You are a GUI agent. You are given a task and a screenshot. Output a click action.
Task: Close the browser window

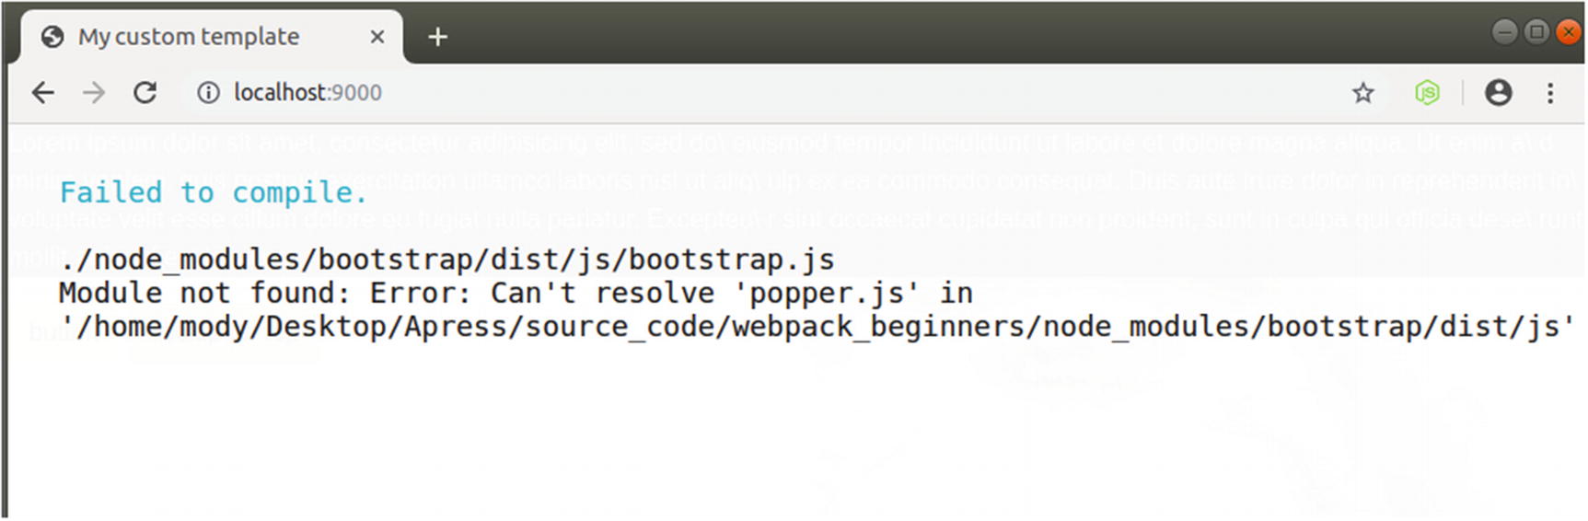(x=1569, y=32)
